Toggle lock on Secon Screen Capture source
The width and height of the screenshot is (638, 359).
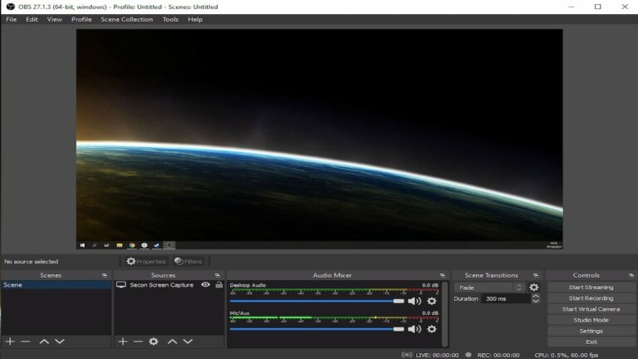coord(218,285)
